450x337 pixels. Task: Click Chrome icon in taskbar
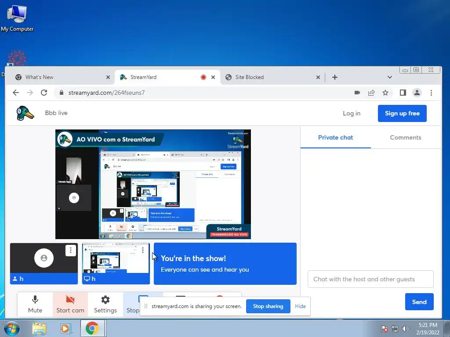pos(92,329)
